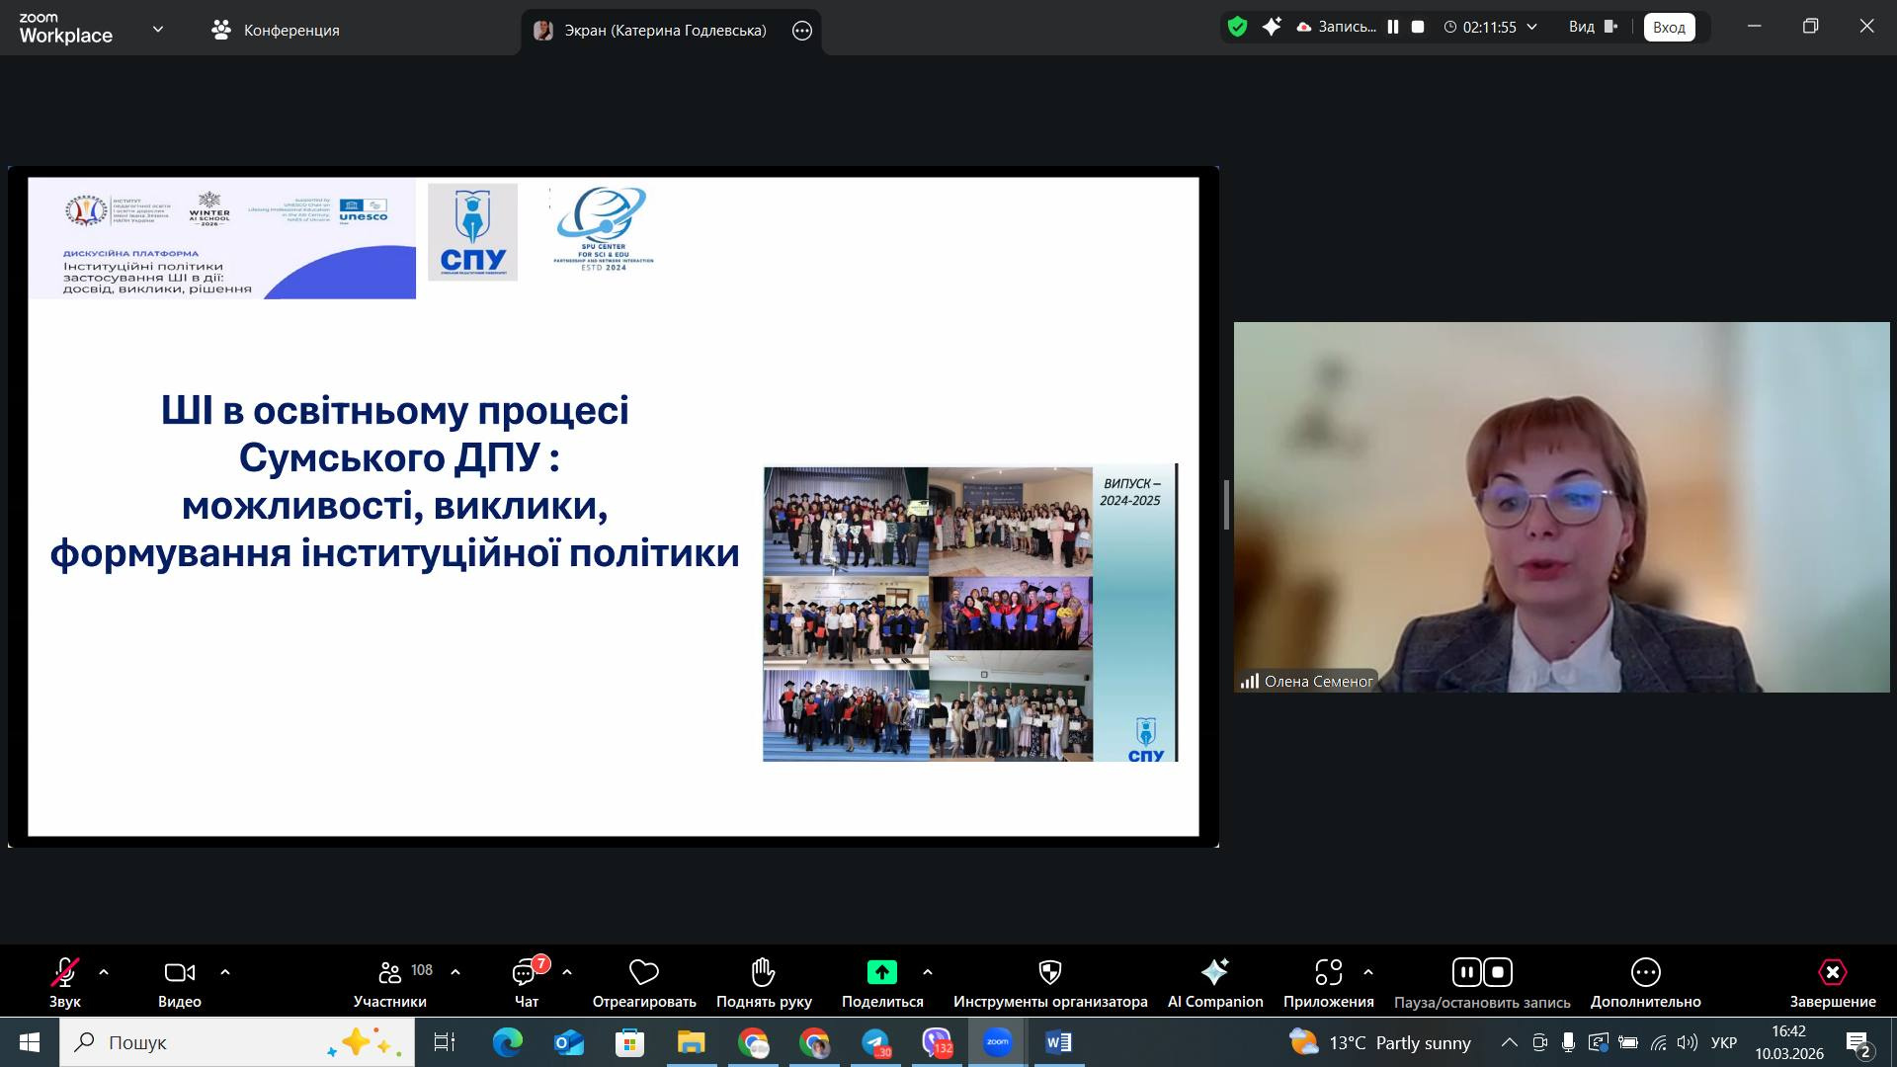Unmute the microphone audio toggle
The width and height of the screenshot is (1897, 1067).
point(65,972)
